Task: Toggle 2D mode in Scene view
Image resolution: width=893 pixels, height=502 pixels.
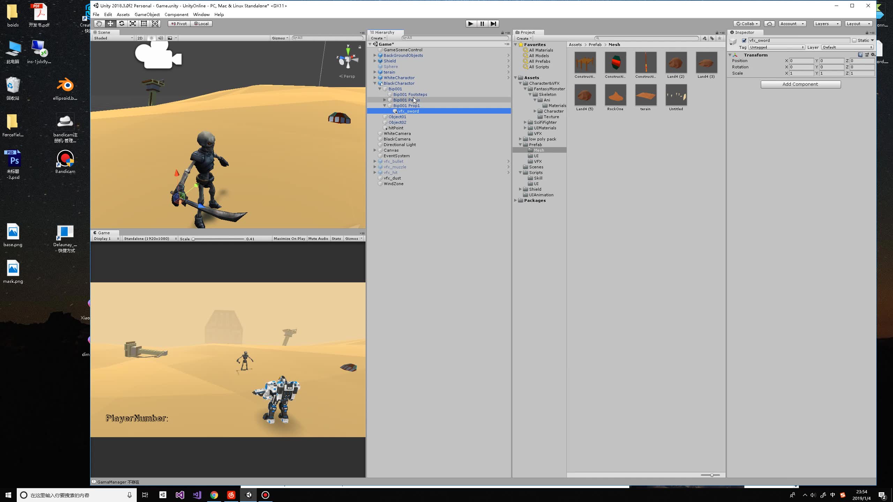Action: (x=140, y=38)
